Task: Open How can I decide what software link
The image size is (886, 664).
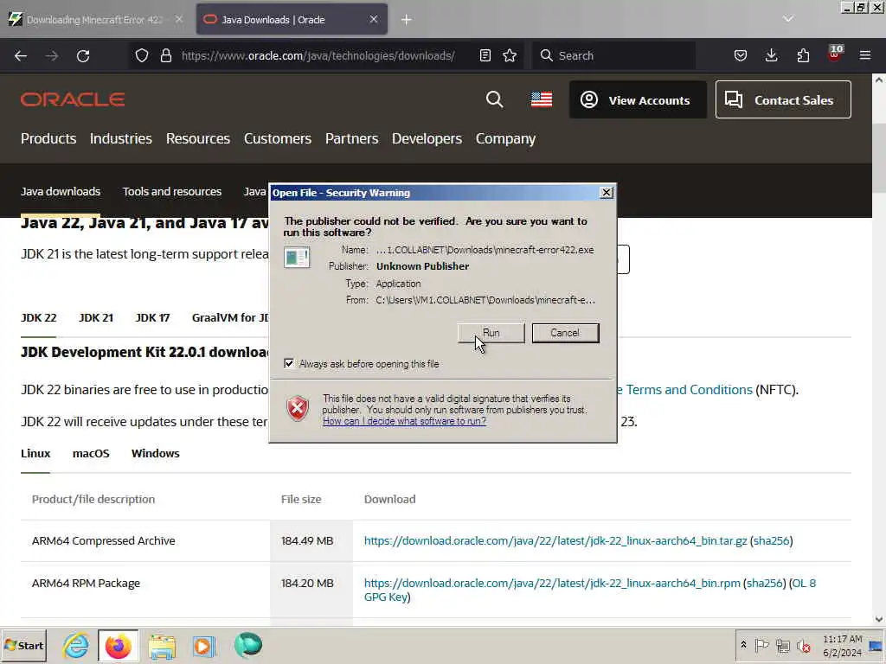Action: pyautogui.click(x=404, y=421)
